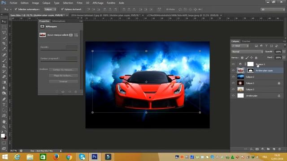This screenshot has height=161, width=287.
Task: Click Add layer style fx icon
Action: pyautogui.click(x=252, y=149)
